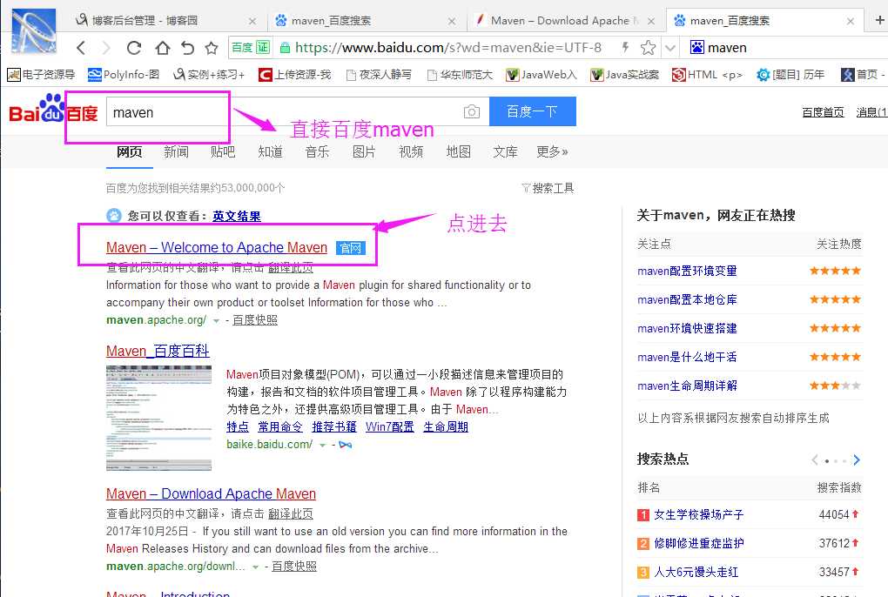Open 首页 bookmark

tap(861, 75)
